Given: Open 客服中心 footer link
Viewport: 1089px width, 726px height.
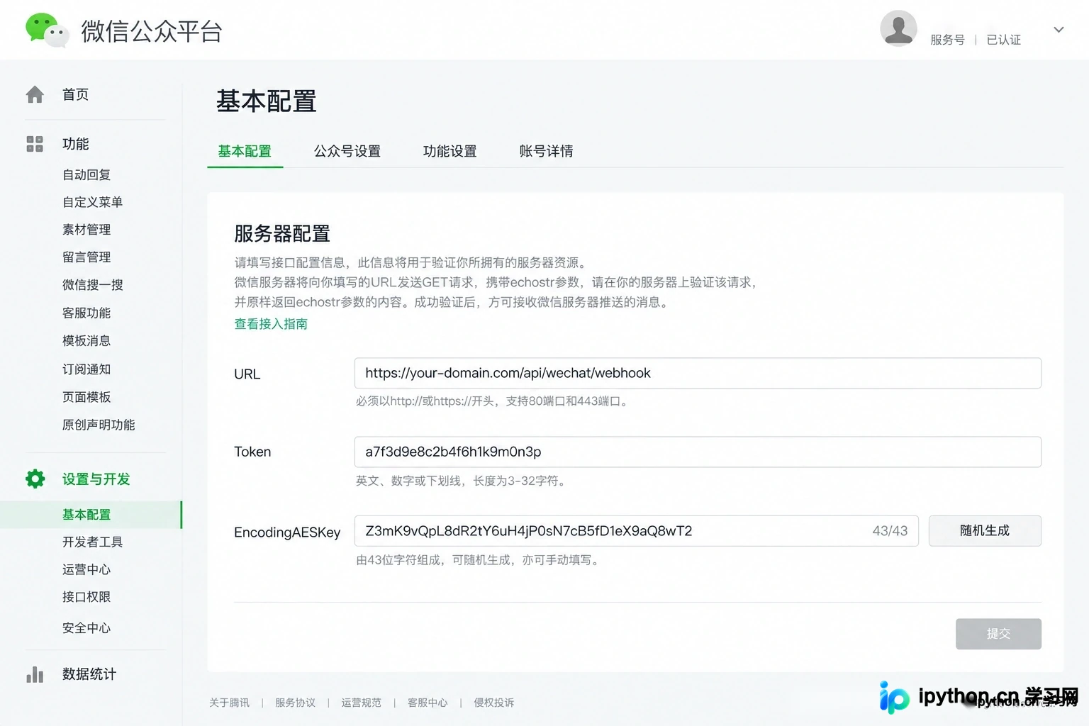Looking at the screenshot, I should click(428, 703).
